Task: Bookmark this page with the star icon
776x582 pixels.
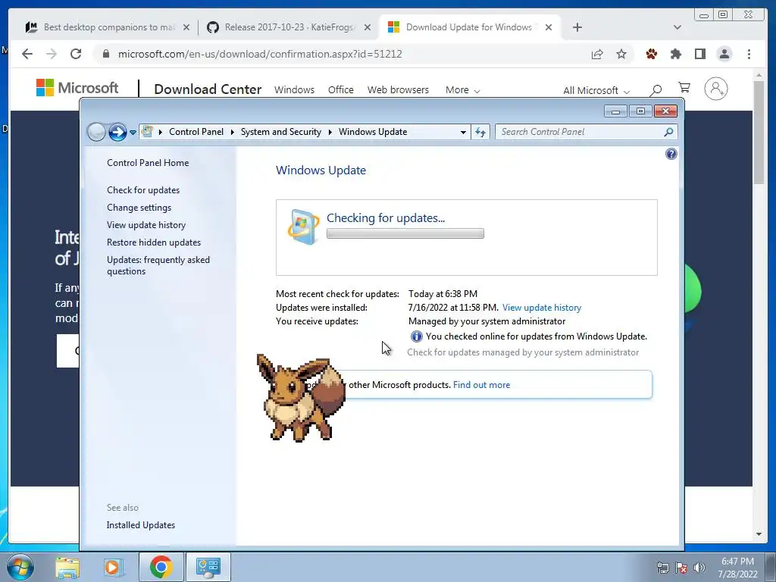Action: point(621,54)
